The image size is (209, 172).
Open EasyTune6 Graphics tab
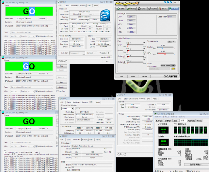click(x=153, y=9)
